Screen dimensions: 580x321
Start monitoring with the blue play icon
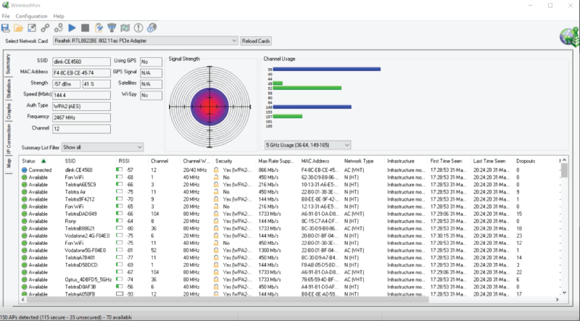(72, 28)
